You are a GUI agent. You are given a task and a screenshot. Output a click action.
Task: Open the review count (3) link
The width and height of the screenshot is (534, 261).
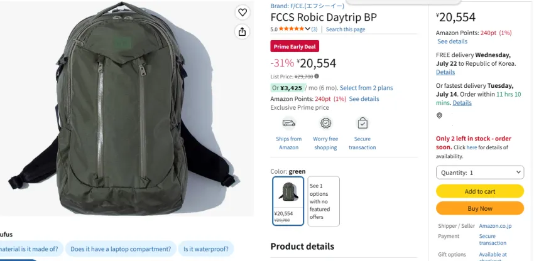[314, 29]
